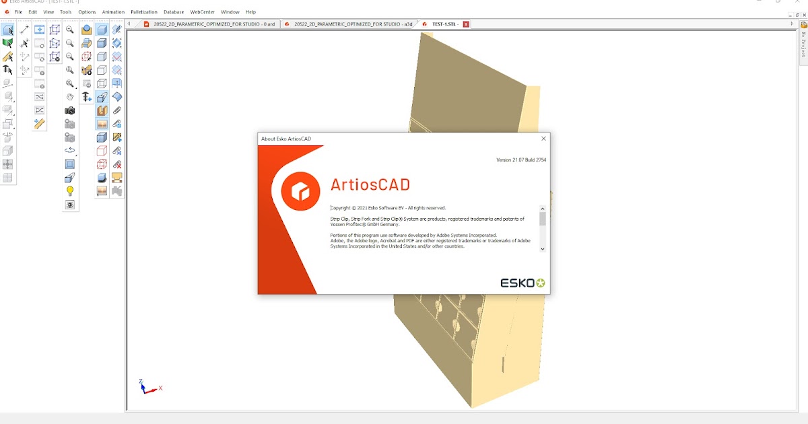This screenshot has height=424, width=808.
Task: Select the rotate view circular arrow tool
Action: (x=70, y=150)
